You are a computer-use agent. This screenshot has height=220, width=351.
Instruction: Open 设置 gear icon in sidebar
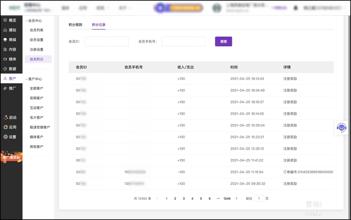[6, 137]
